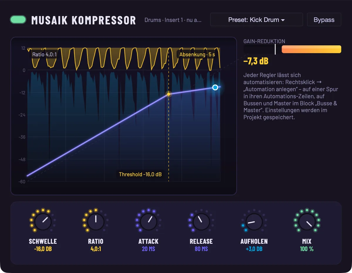
Task: Open the Preset: Kick Drum dropdown
Action: tap(257, 20)
